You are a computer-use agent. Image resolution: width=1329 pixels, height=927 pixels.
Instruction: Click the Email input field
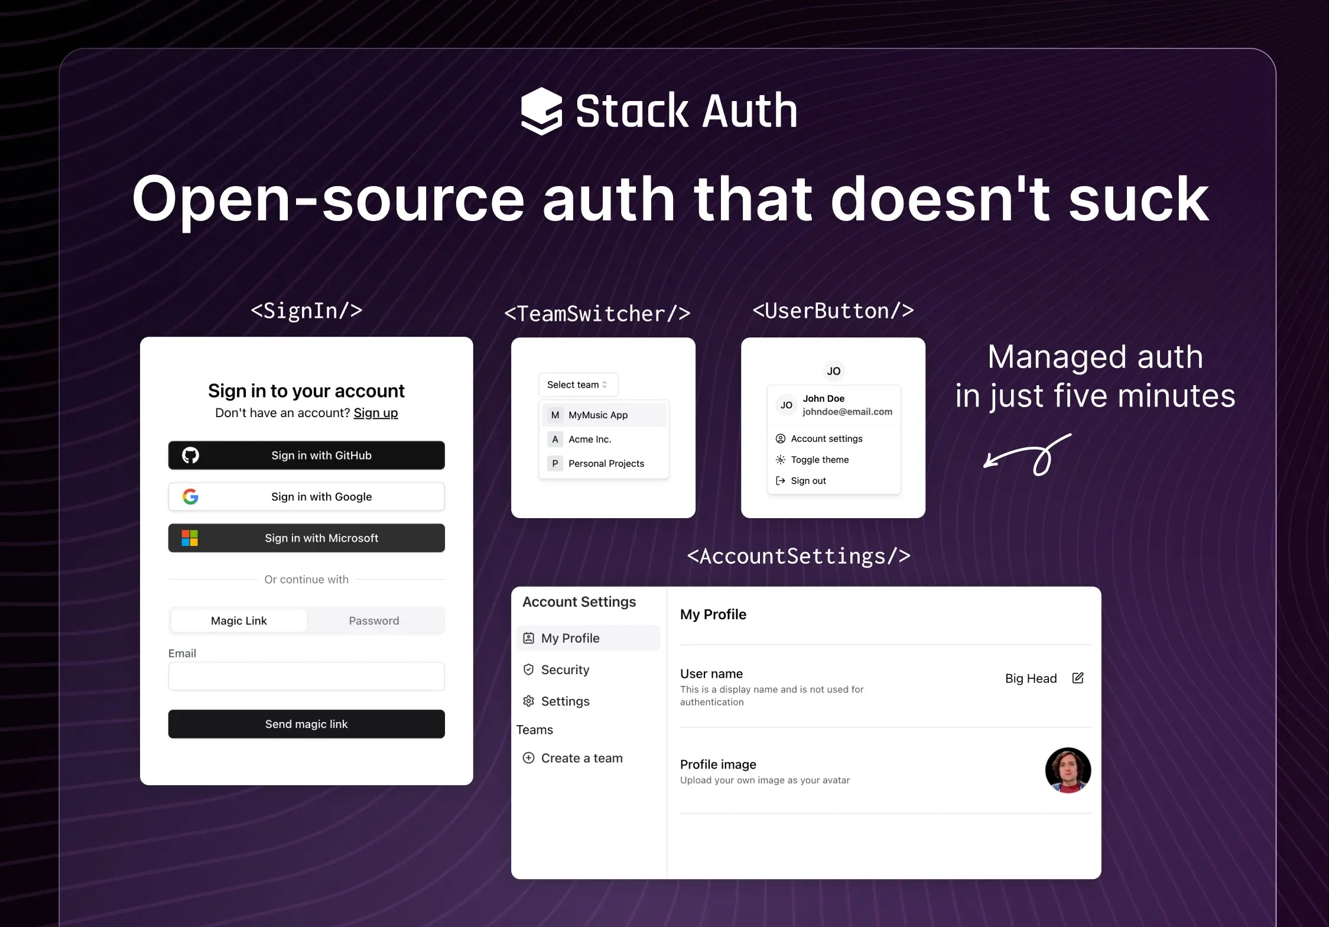pos(306,676)
